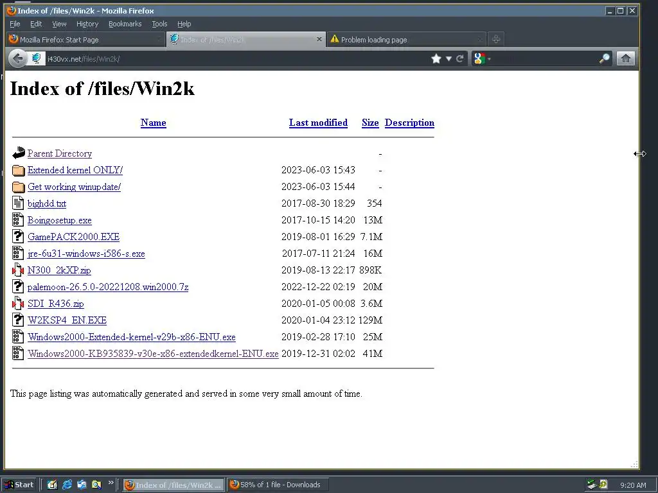The height and width of the screenshot is (493, 658).
Task: Download palemoon-26.5.0-20221208.win2000.7z
Action: (108, 287)
